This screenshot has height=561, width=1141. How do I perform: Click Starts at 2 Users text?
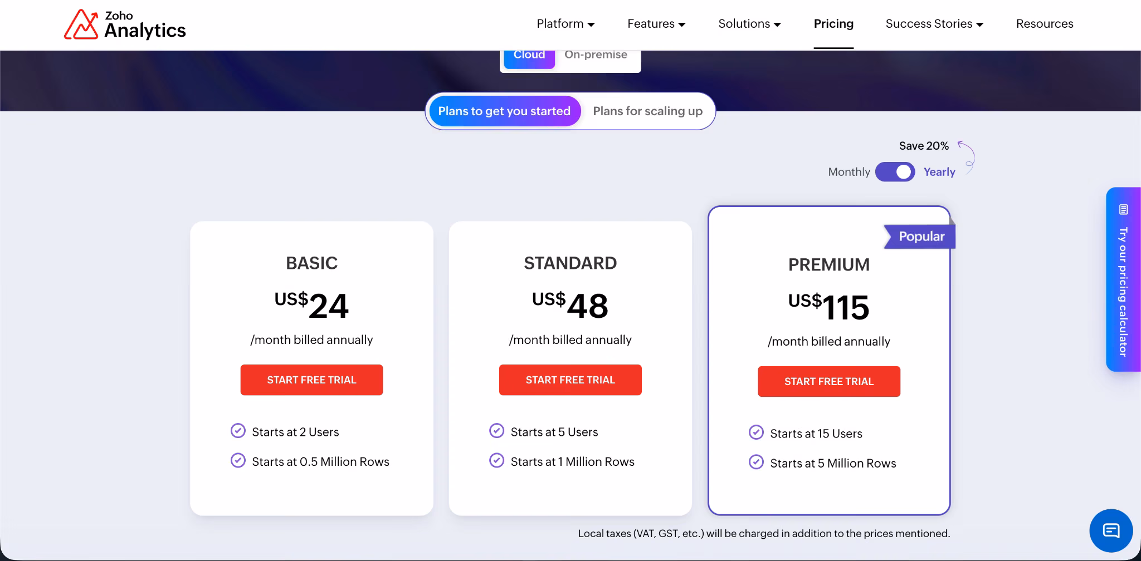pos(295,432)
